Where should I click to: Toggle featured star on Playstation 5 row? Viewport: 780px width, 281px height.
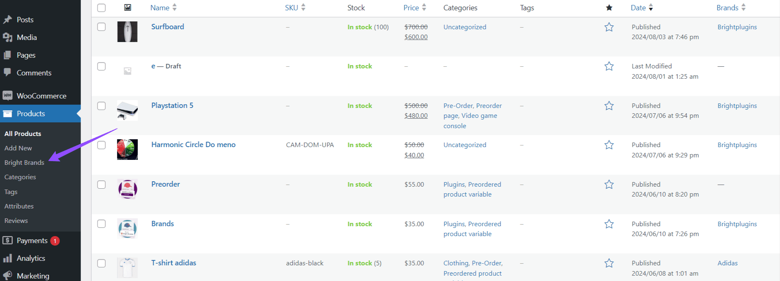[x=609, y=106]
